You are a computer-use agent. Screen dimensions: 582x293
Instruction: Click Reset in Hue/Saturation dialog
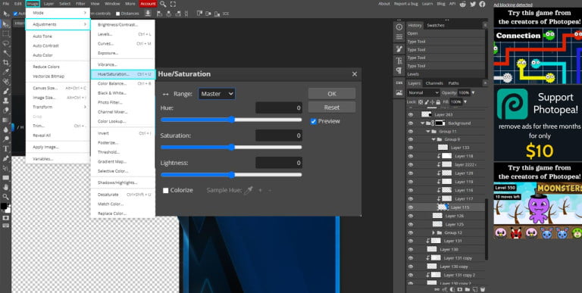tap(332, 108)
